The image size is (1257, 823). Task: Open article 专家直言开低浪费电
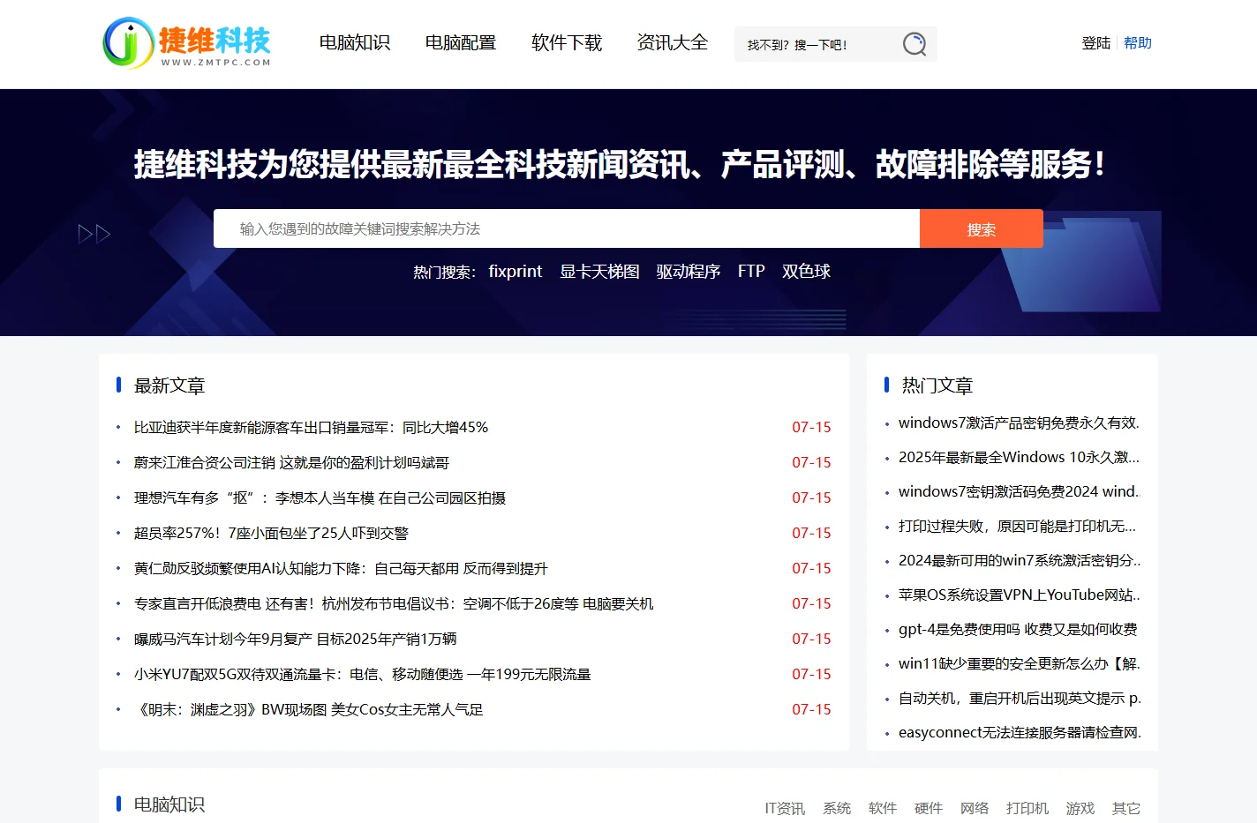point(394,603)
